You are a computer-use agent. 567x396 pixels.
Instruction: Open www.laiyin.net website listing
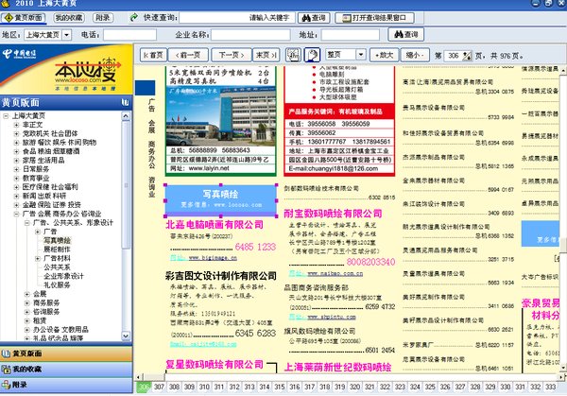pos(209,168)
